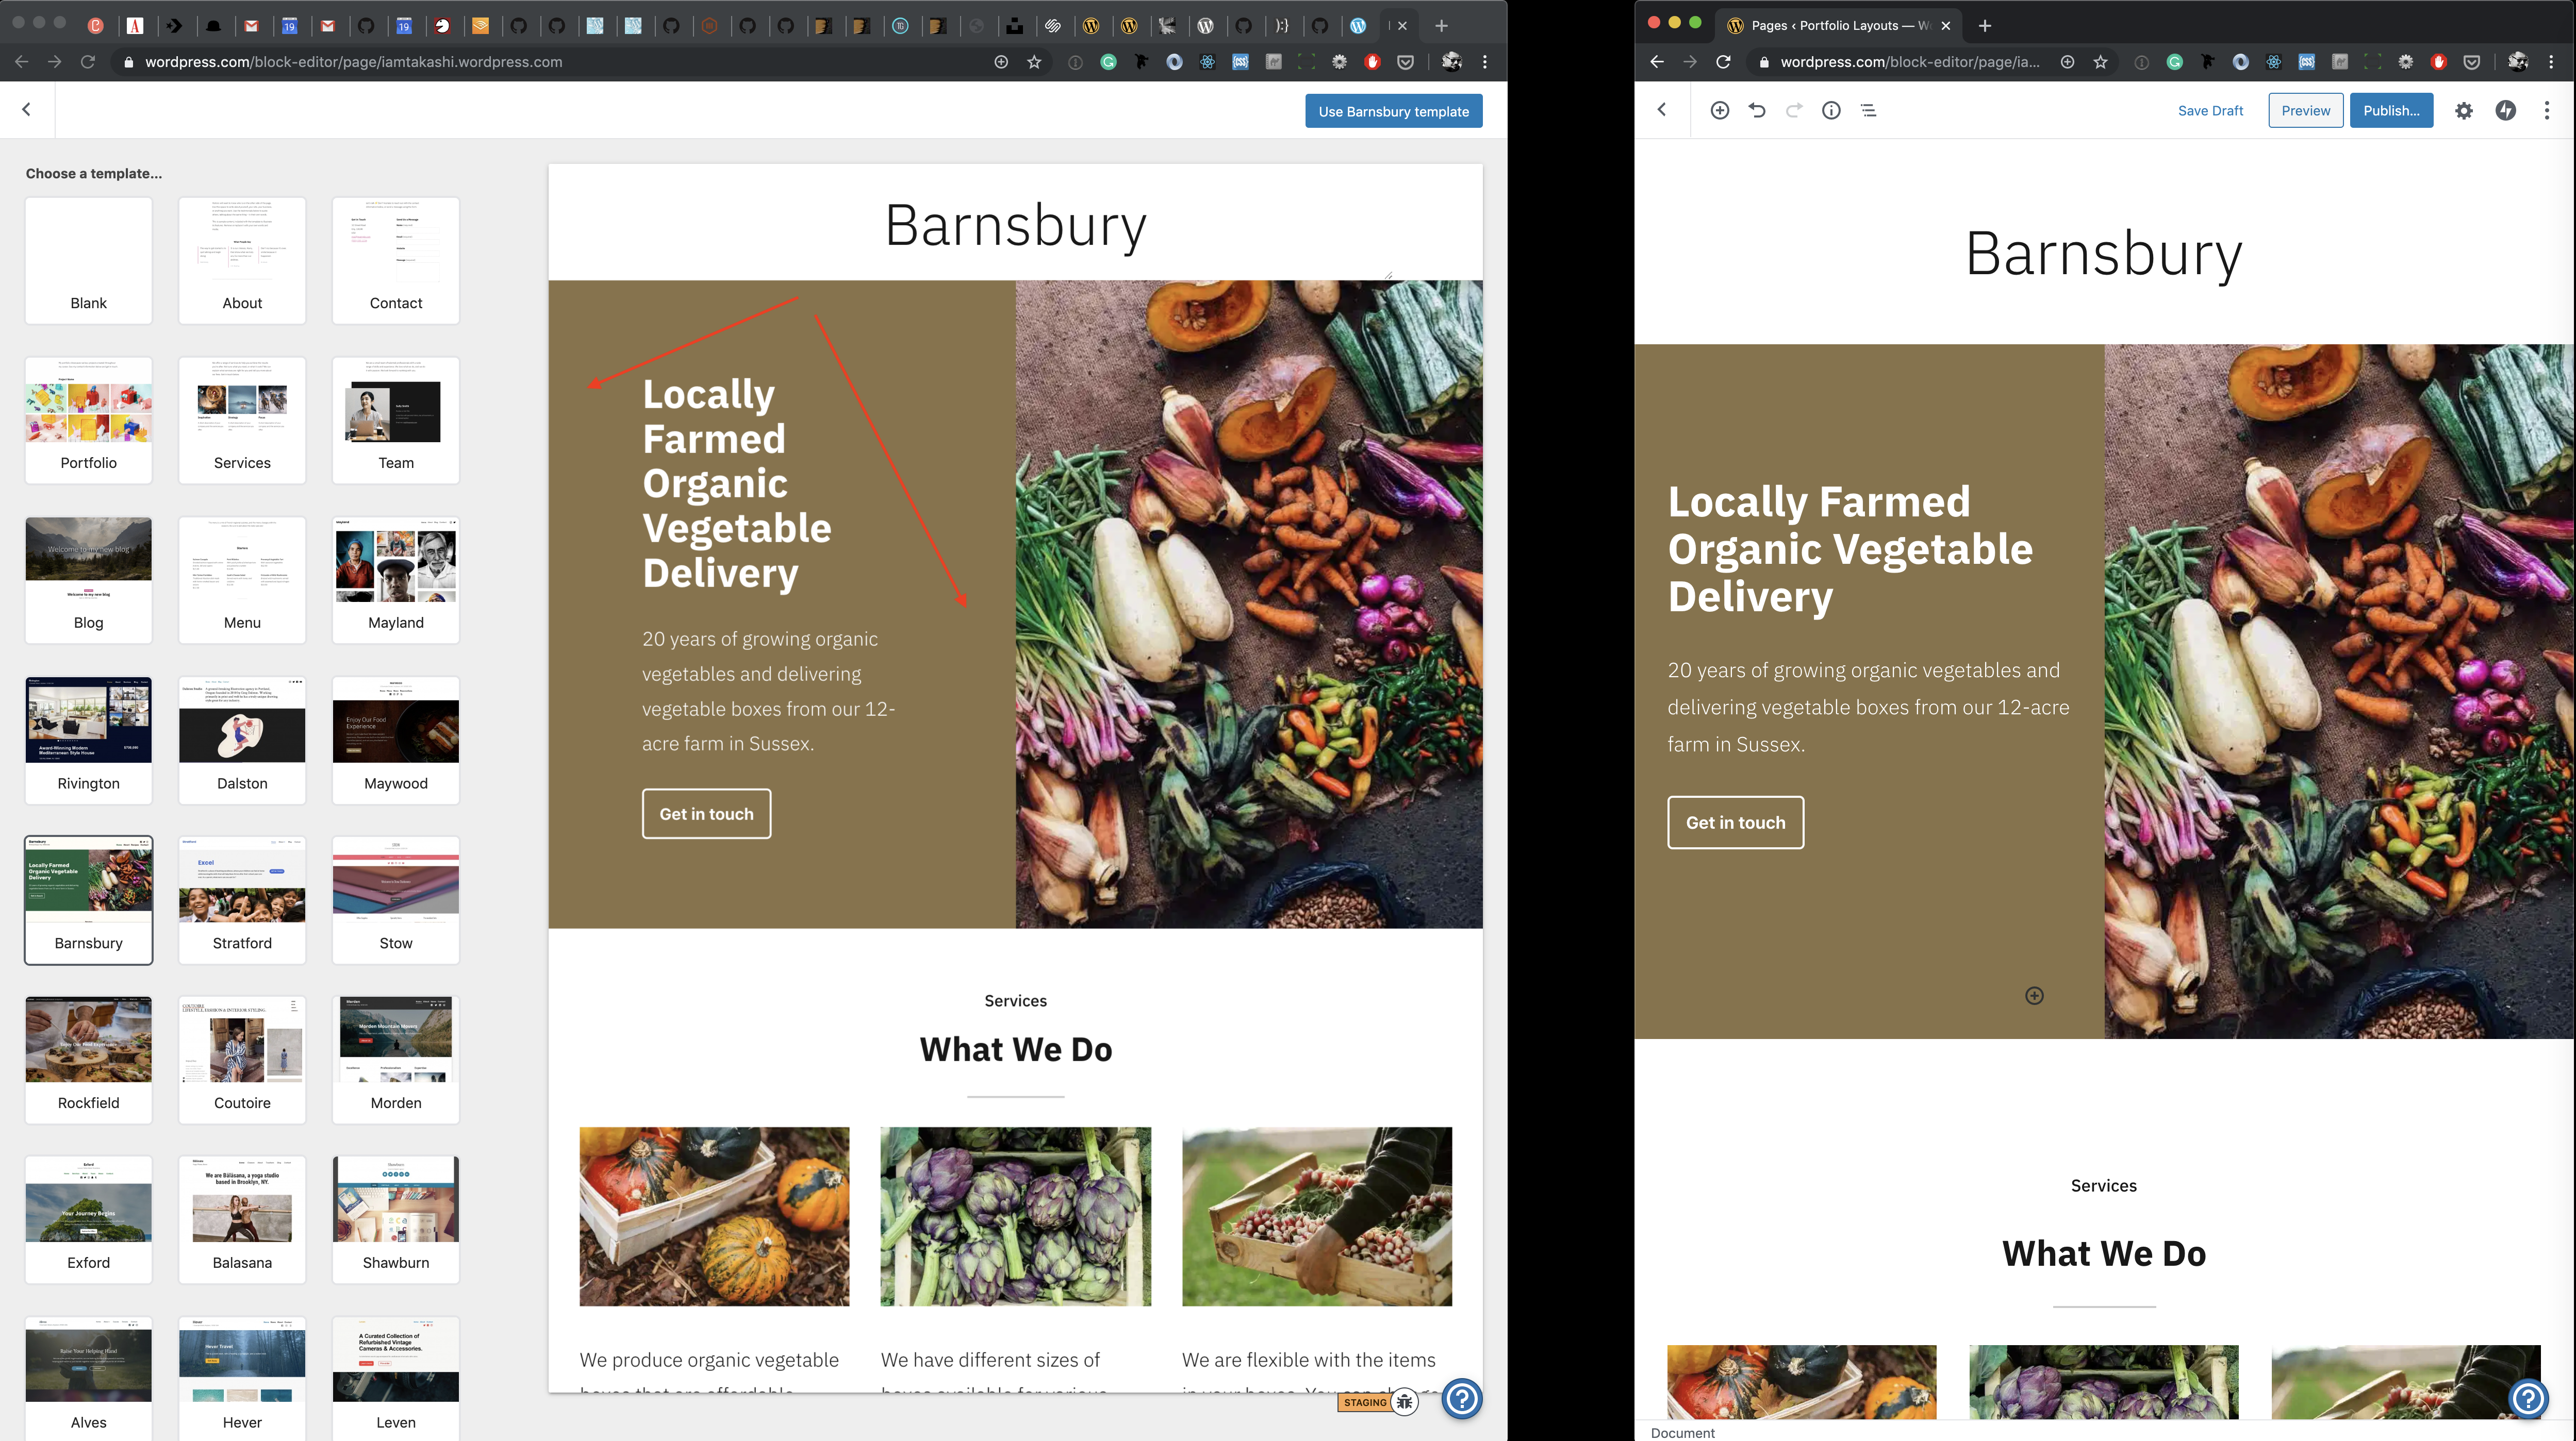The width and height of the screenshot is (2576, 1441).
Task: Click Get in touch in left preview
Action: point(706,813)
